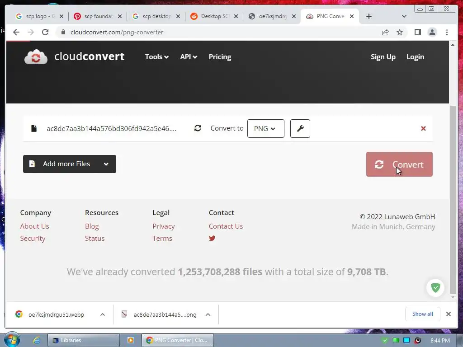Launch Internet Explorer from taskbar
The height and width of the screenshot is (347, 463).
click(x=37, y=340)
